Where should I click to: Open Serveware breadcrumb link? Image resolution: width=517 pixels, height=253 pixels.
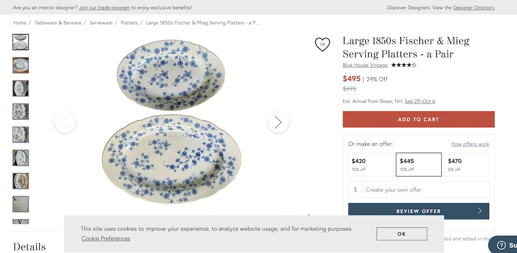coord(101,23)
